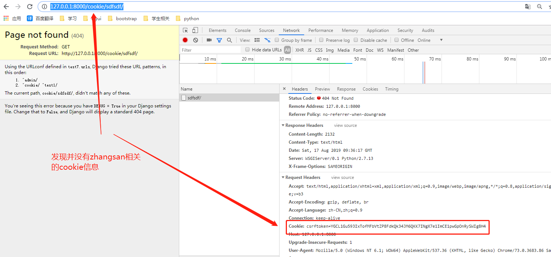Toggle the device toolbar

tap(195, 30)
